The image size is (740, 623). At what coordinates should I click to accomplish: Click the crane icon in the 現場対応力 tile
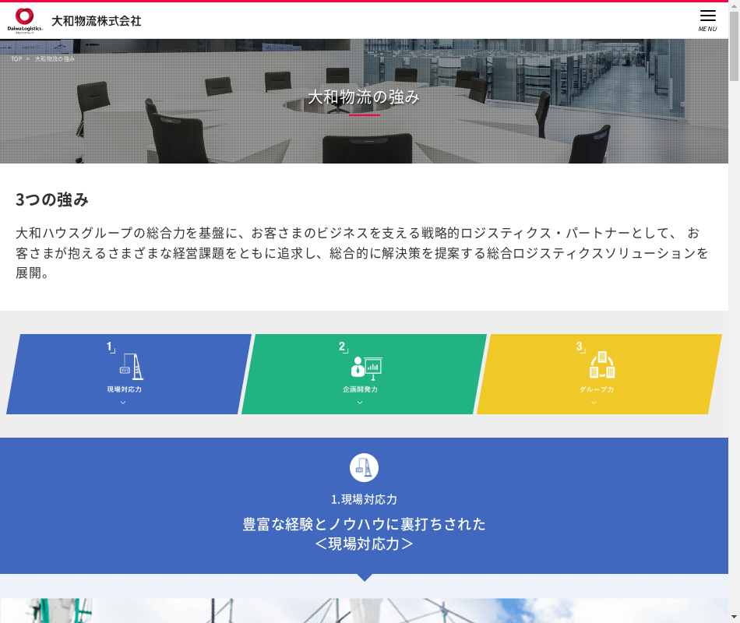tap(132, 366)
